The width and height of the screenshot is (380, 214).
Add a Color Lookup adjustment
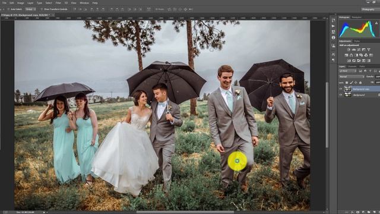click(371, 55)
